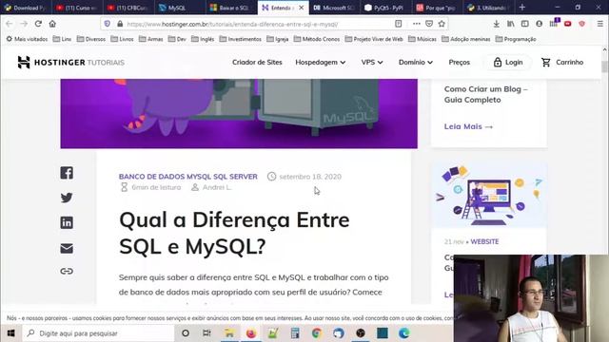Share article on Twitter icon
The image size is (609, 342).
(67, 198)
